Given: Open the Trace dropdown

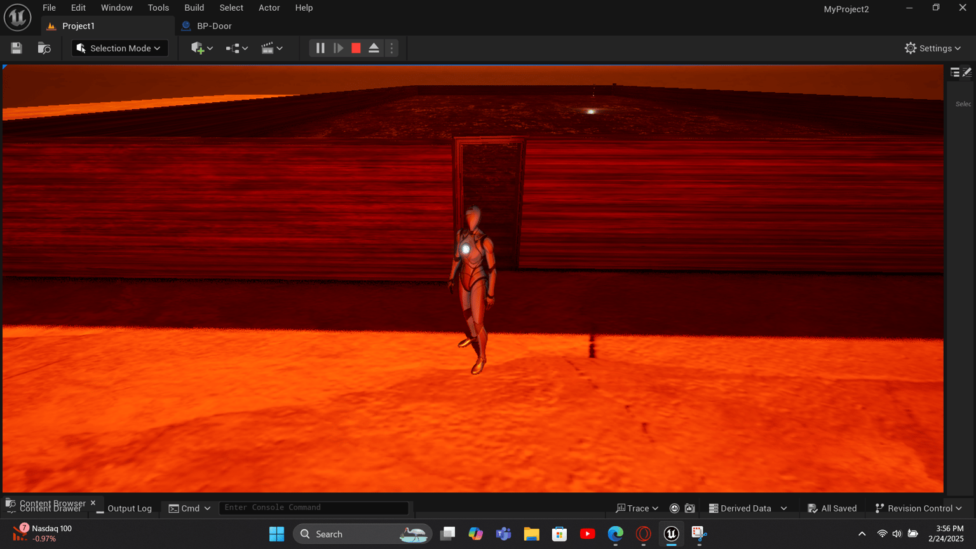Looking at the screenshot, I should [x=637, y=508].
